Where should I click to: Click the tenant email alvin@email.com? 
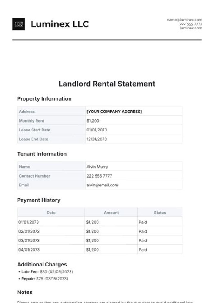click(102, 185)
